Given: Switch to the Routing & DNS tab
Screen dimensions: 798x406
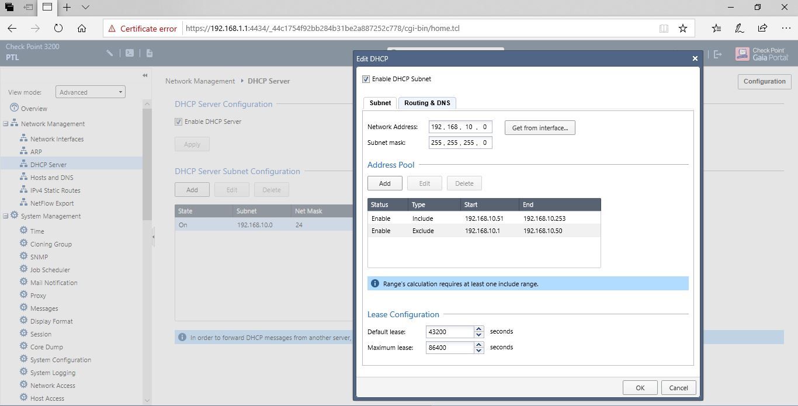Looking at the screenshot, I should (x=427, y=102).
